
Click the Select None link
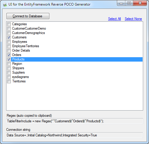[133, 19]
